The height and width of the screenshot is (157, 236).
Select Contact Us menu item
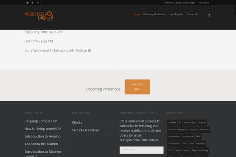coord(192,15)
